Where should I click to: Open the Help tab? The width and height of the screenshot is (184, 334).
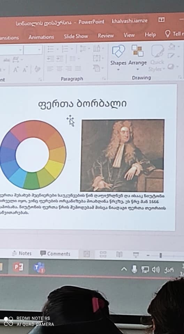point(150,34)
